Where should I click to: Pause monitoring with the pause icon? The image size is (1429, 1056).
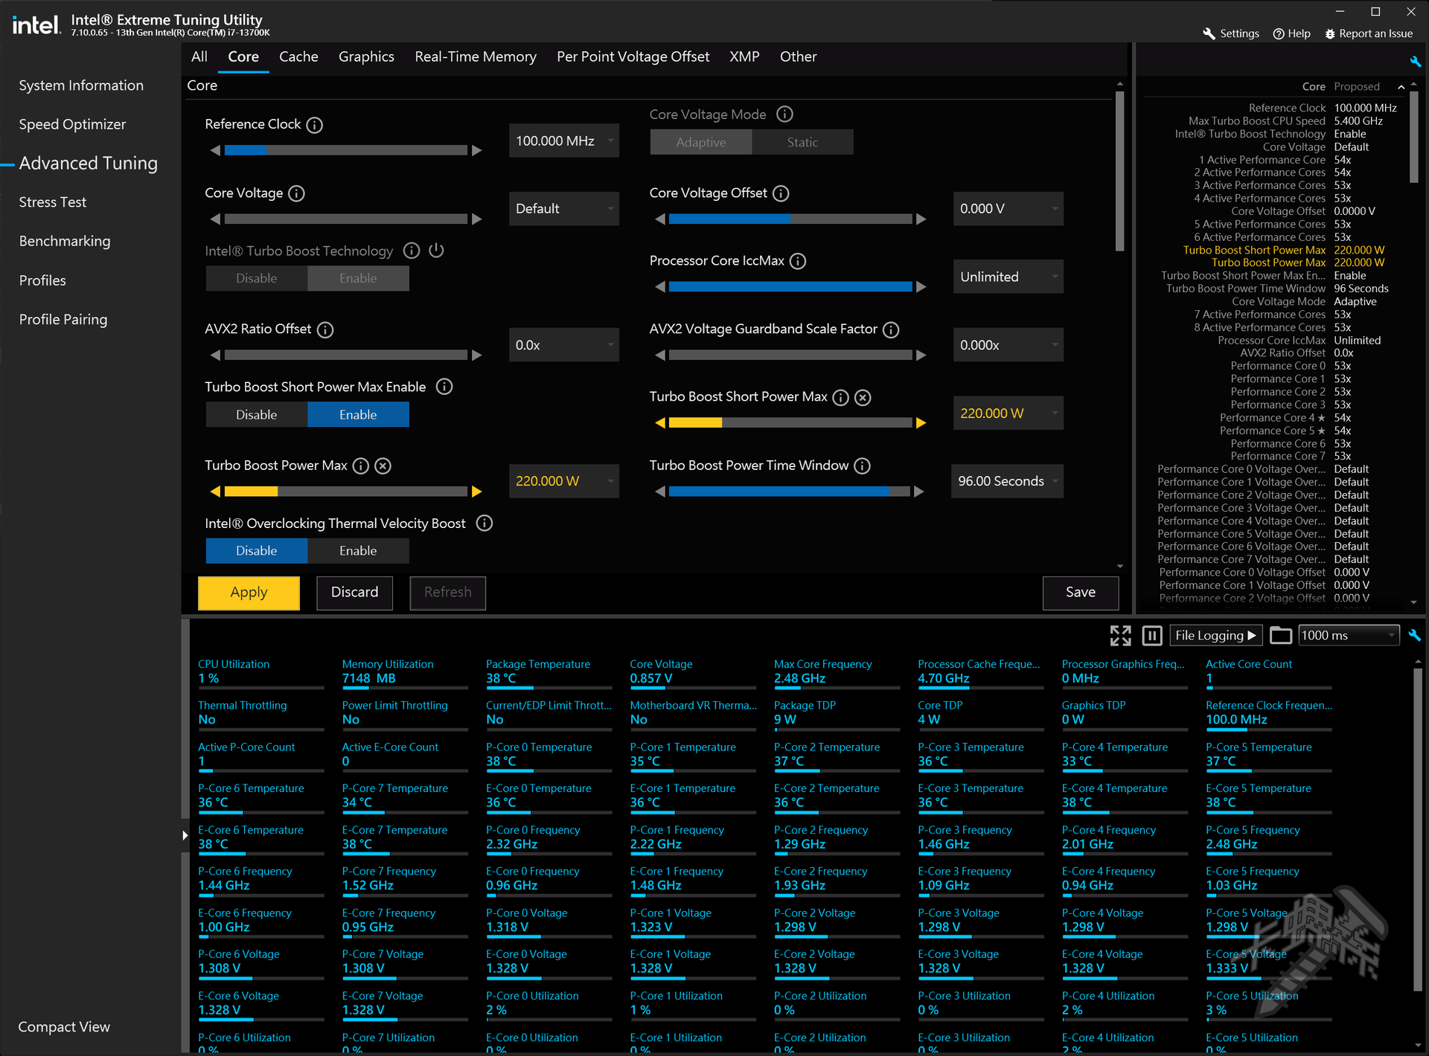point(1151,635)
